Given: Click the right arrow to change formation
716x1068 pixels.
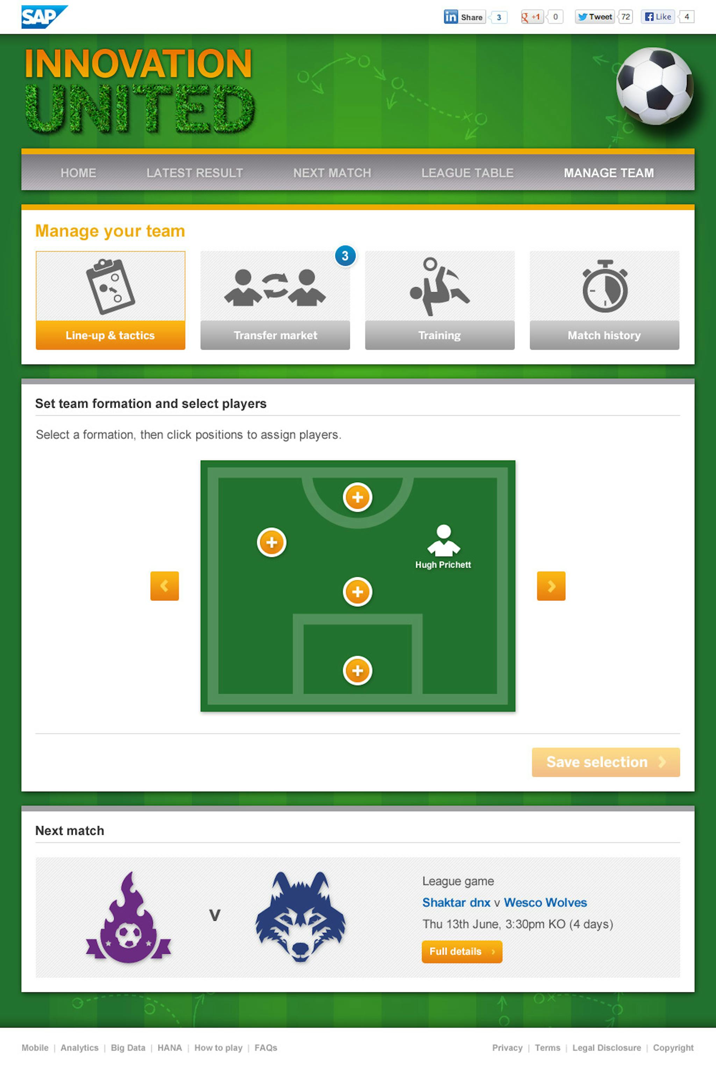Looking at the screenshot, I should 550,585.
